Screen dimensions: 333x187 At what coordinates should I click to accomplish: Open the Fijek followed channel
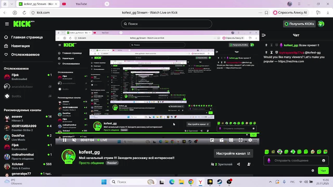pyautogui.click(x=28, y=77)
